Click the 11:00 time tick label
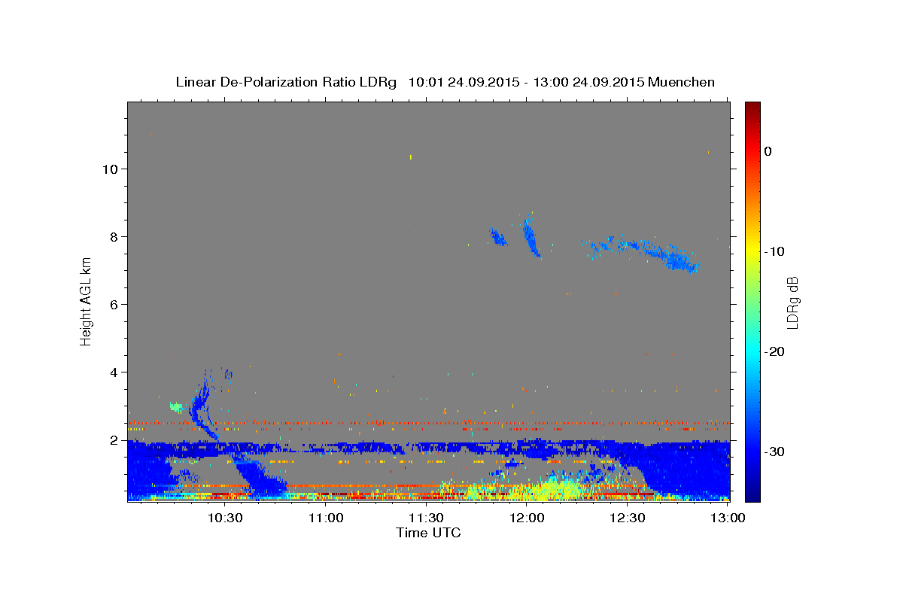This screenshot has width=903, height=602. 325,518
